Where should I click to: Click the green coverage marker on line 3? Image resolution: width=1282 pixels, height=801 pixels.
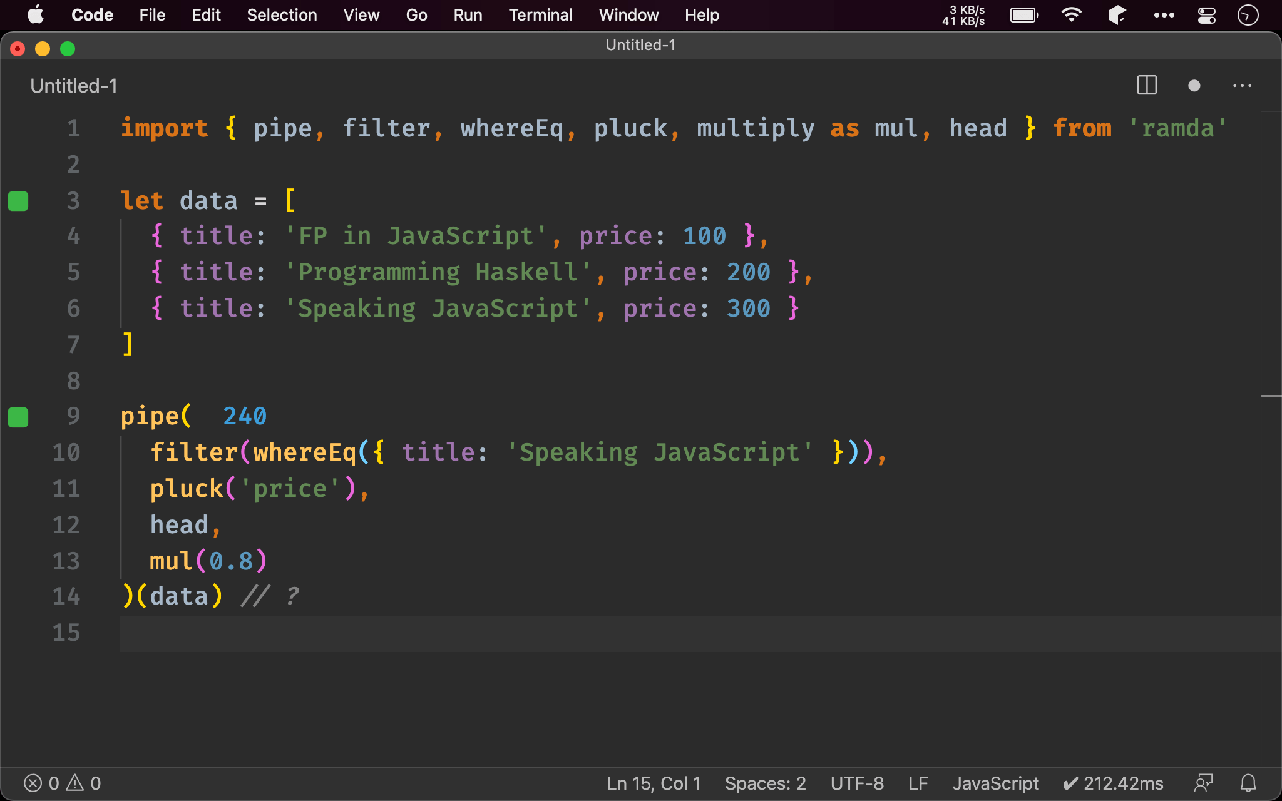[18, 201]
